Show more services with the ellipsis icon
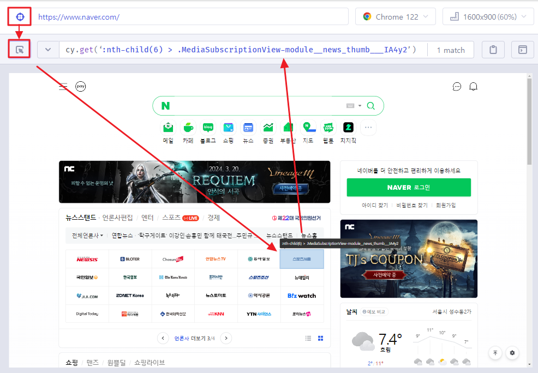Image resolution: width=538 pixels, height=373 pixels. click(x=368, y=128)
